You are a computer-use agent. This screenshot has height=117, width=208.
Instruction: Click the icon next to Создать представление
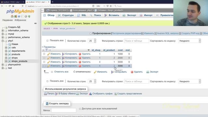pos(115,94)
